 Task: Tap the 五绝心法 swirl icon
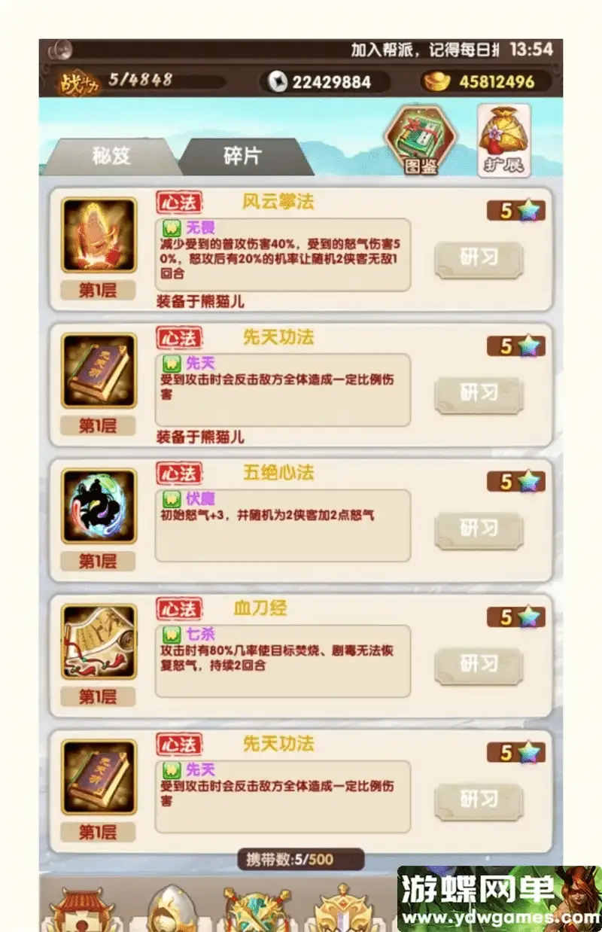tap(99, 506)
